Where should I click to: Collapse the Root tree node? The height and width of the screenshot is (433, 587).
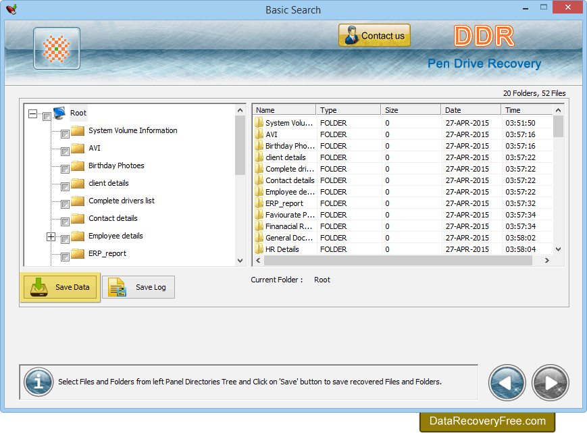coord(33,113)
